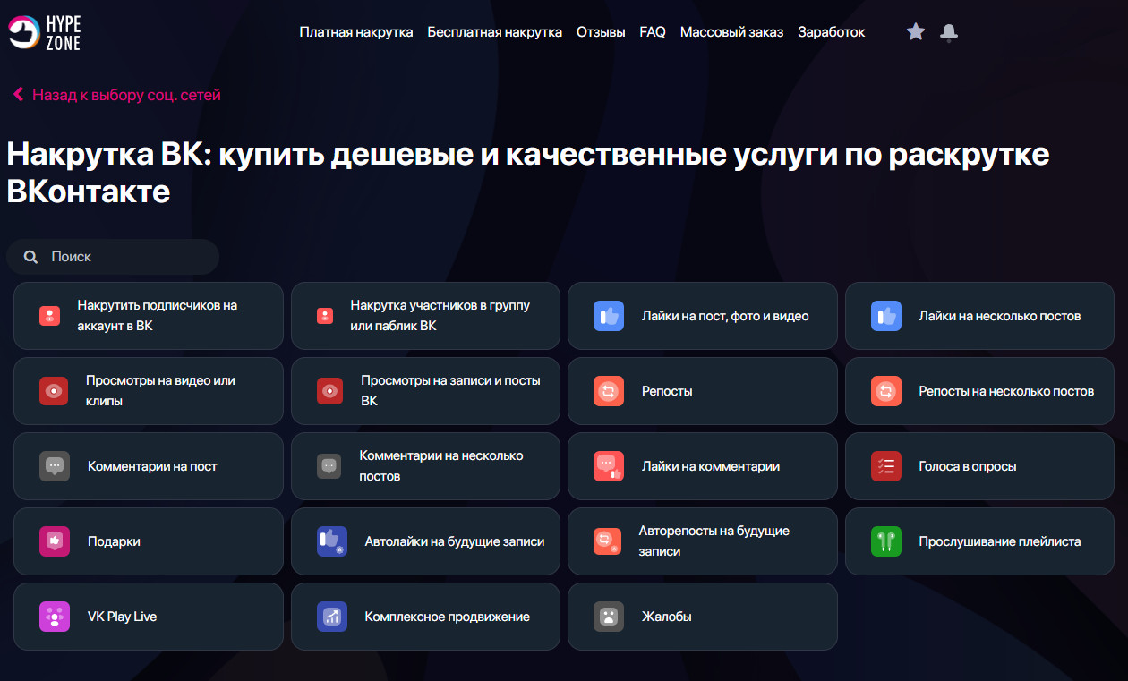Select Накрутка участников в группу или паблик
Screen dimensions: 1128x681
tap(440, 316)
